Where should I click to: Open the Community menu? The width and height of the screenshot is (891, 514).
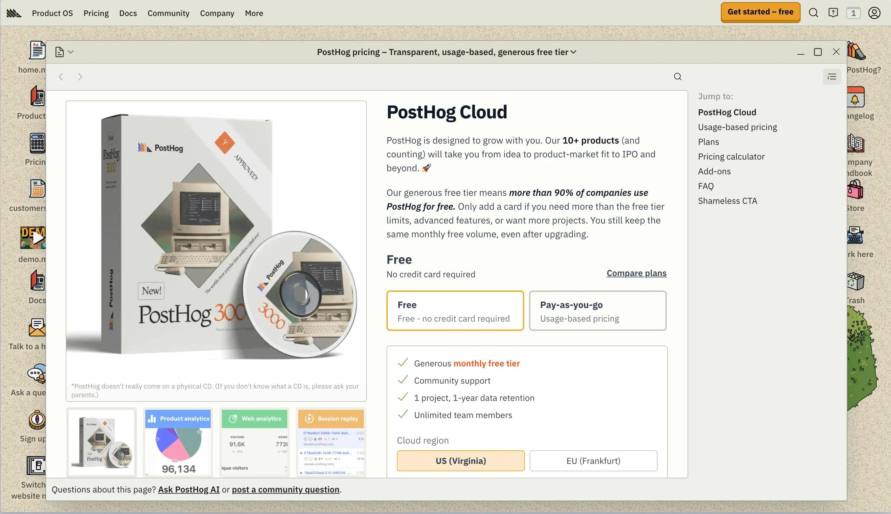click(168, 13)
